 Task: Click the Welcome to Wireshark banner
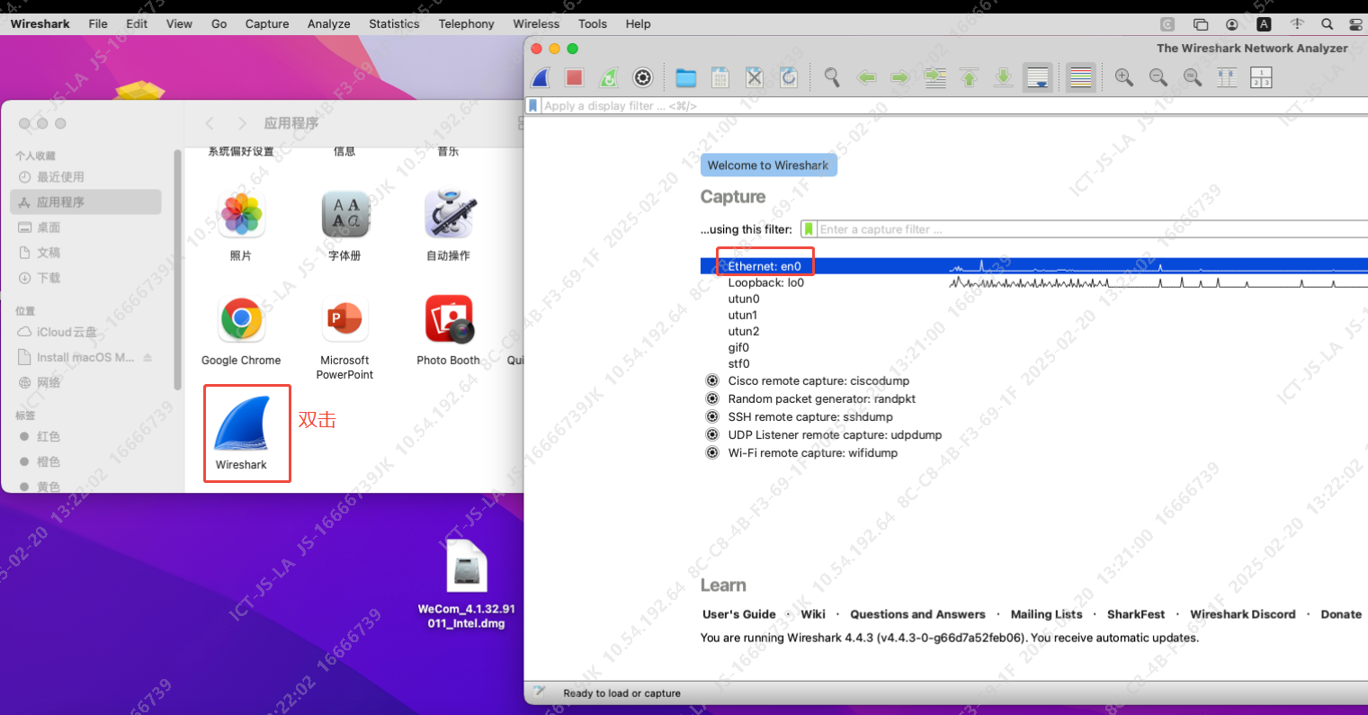tap(768, 165)
